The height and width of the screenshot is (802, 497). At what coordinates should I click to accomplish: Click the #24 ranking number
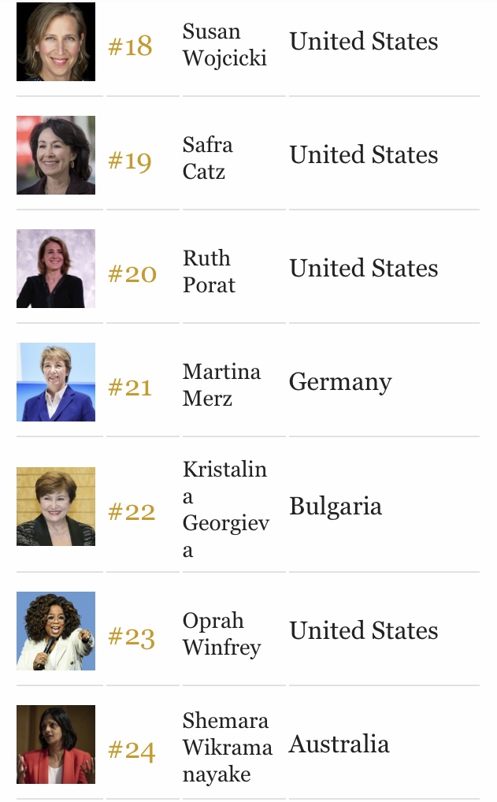pyautogui.click(x=132, y=751)
